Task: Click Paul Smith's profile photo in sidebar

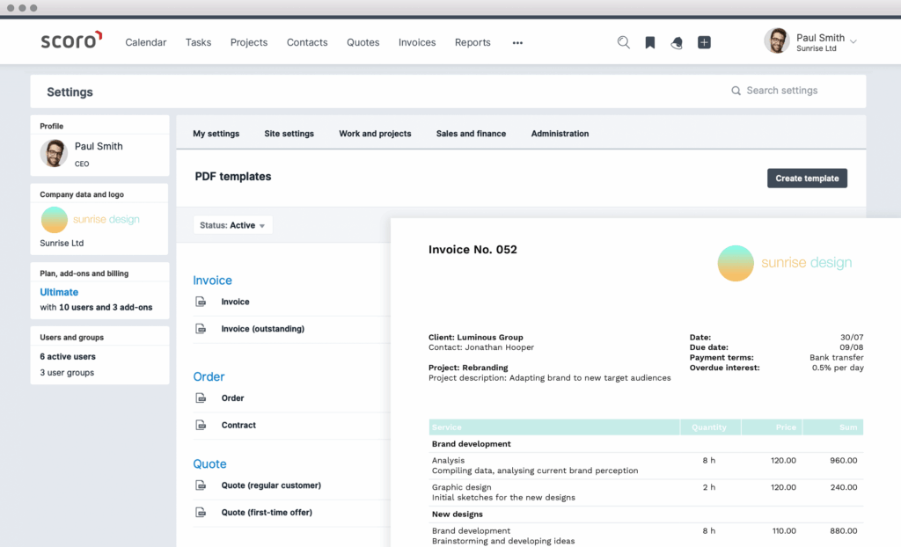Action: [x=54, y=153]
